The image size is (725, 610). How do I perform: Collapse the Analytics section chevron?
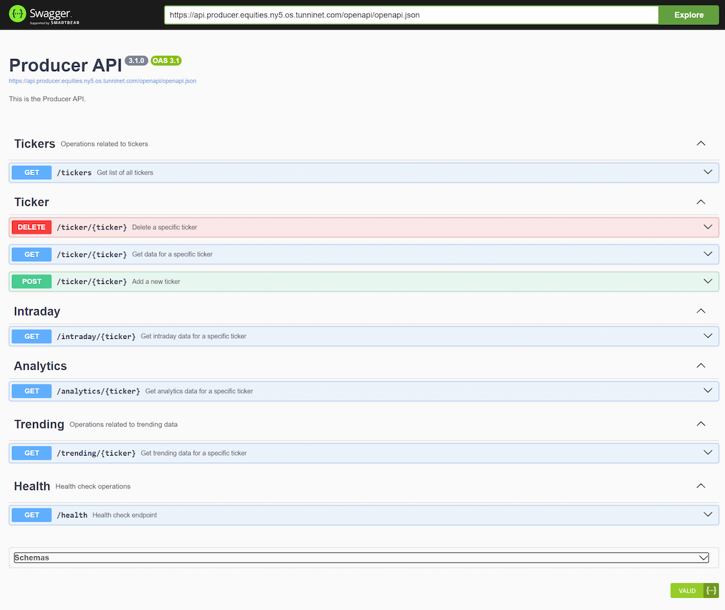701,366
